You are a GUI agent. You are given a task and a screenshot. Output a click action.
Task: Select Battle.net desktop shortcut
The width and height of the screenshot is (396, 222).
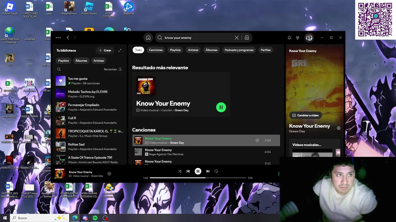(128, 9)
